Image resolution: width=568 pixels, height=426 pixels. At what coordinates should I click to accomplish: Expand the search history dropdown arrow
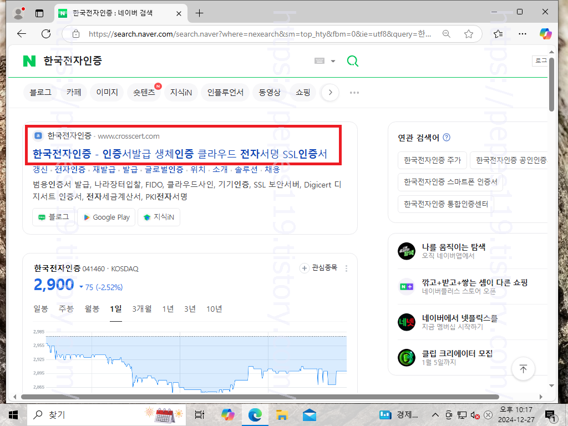pyautogui.click(x=333, y=61)
